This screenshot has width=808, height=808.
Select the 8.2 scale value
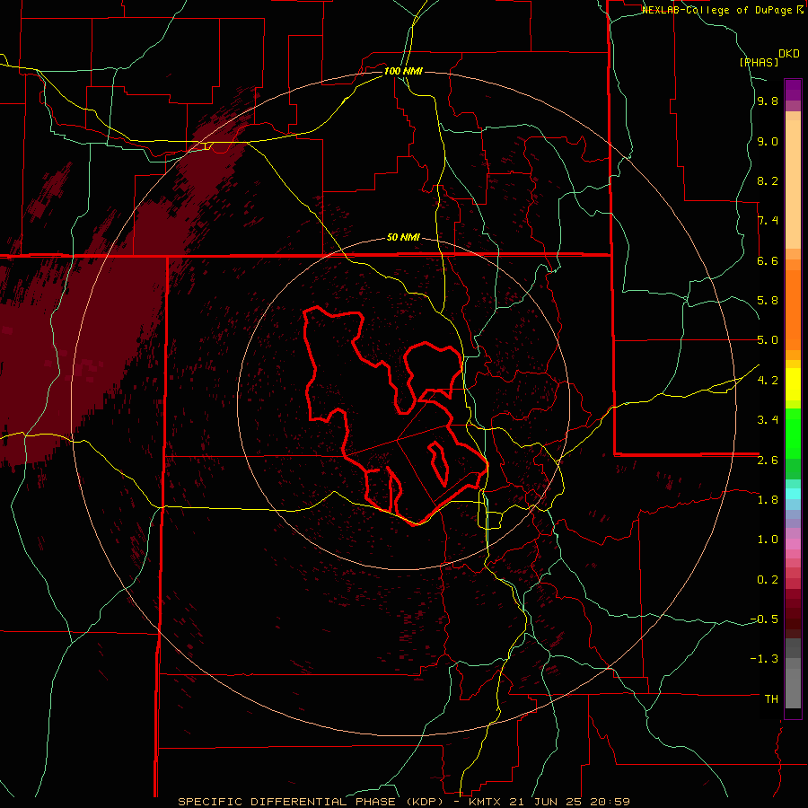768,180
